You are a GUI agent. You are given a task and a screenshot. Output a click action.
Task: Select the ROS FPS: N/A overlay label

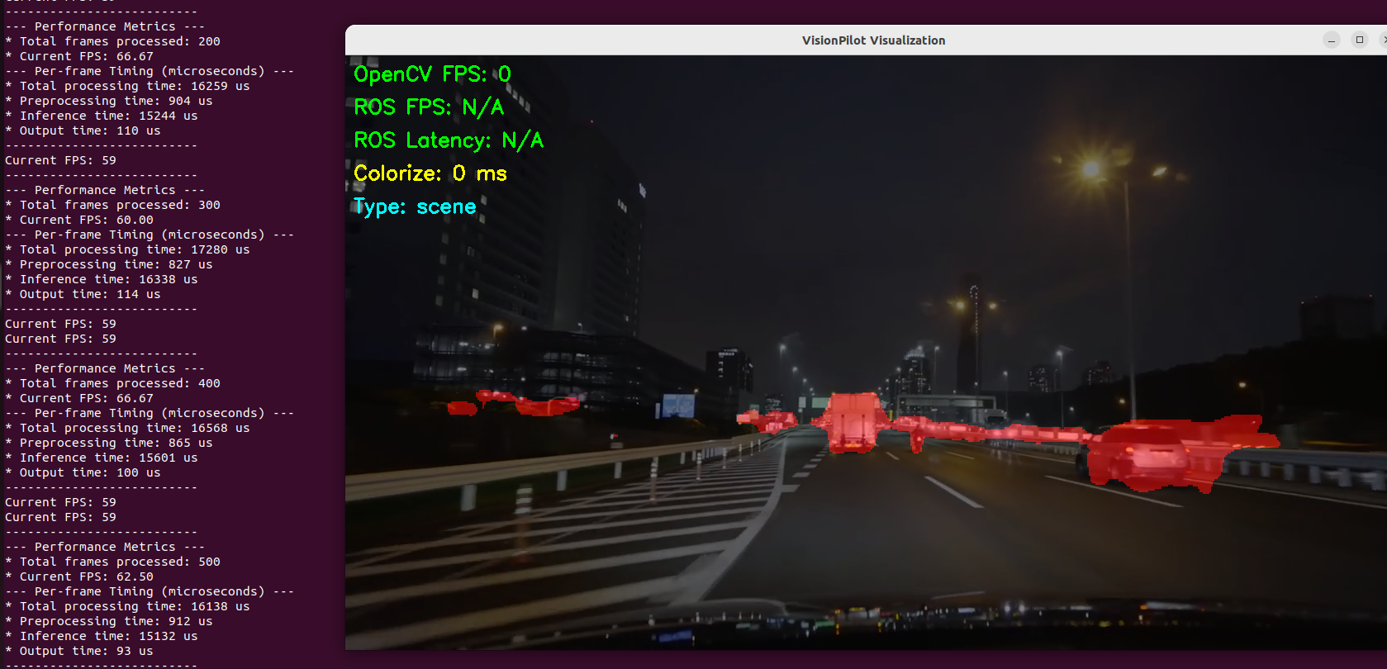(x=429, y=107)
